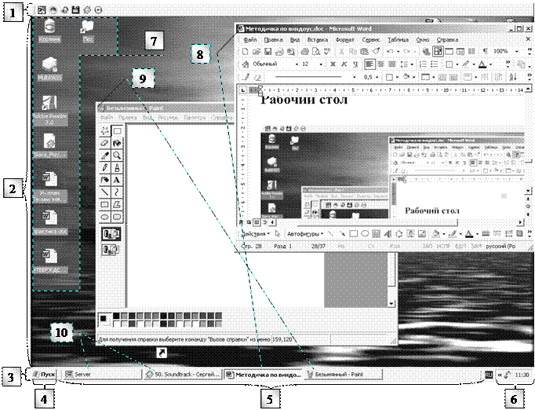535x410 pixels.
Task: Toggle center alignment in Word toolbar
Action: [380, 64]
